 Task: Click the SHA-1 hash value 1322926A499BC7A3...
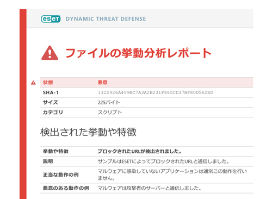(x=156, y=92)
